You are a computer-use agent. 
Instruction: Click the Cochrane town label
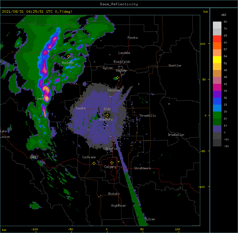89,157
